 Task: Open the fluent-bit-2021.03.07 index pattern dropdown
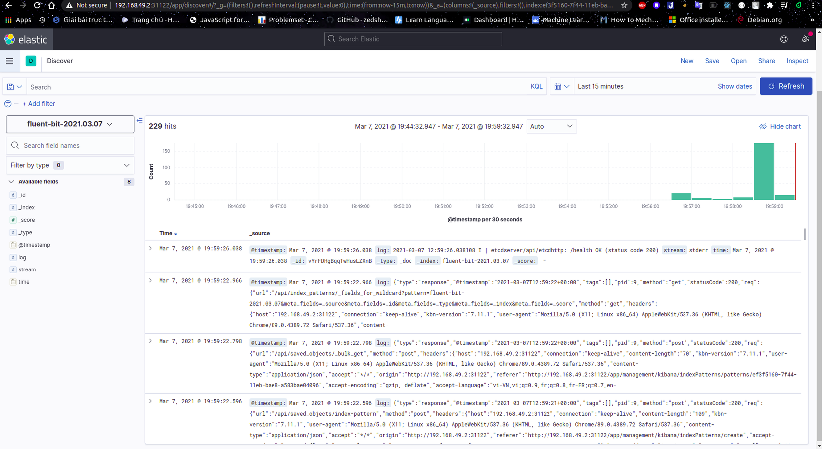(70, 124)
